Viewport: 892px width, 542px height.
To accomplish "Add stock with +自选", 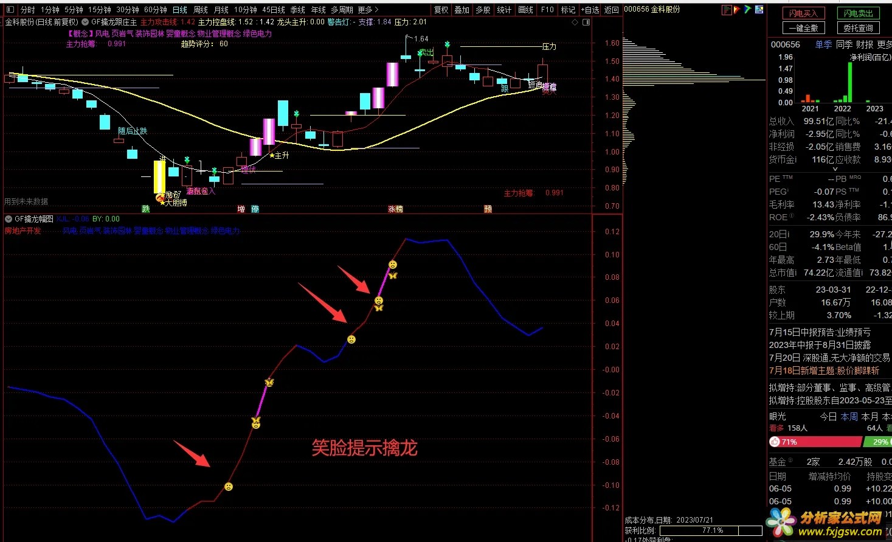I will [x=590, y=10].
